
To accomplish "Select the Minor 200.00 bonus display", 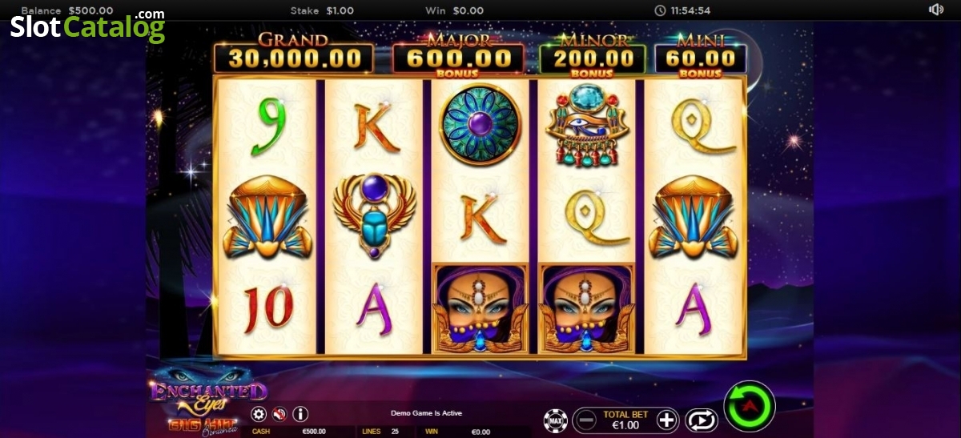I will tap(593, 55).
